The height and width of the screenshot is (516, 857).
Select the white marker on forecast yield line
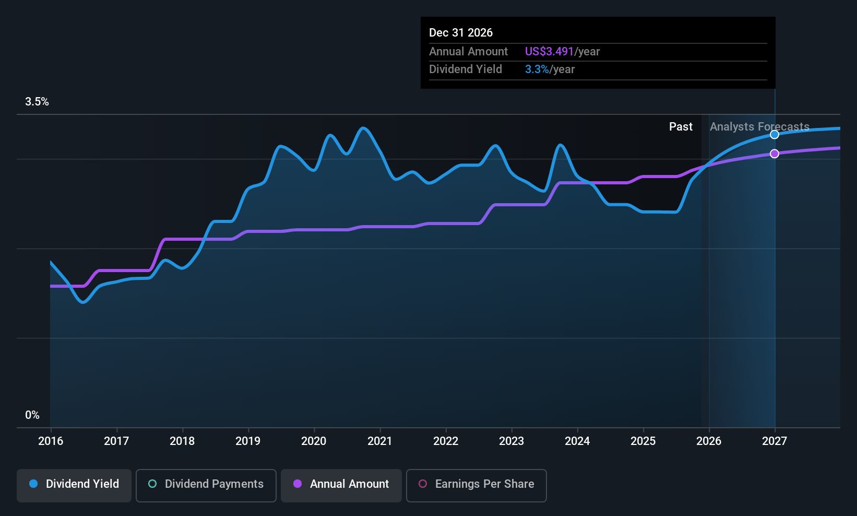point(775,134)
